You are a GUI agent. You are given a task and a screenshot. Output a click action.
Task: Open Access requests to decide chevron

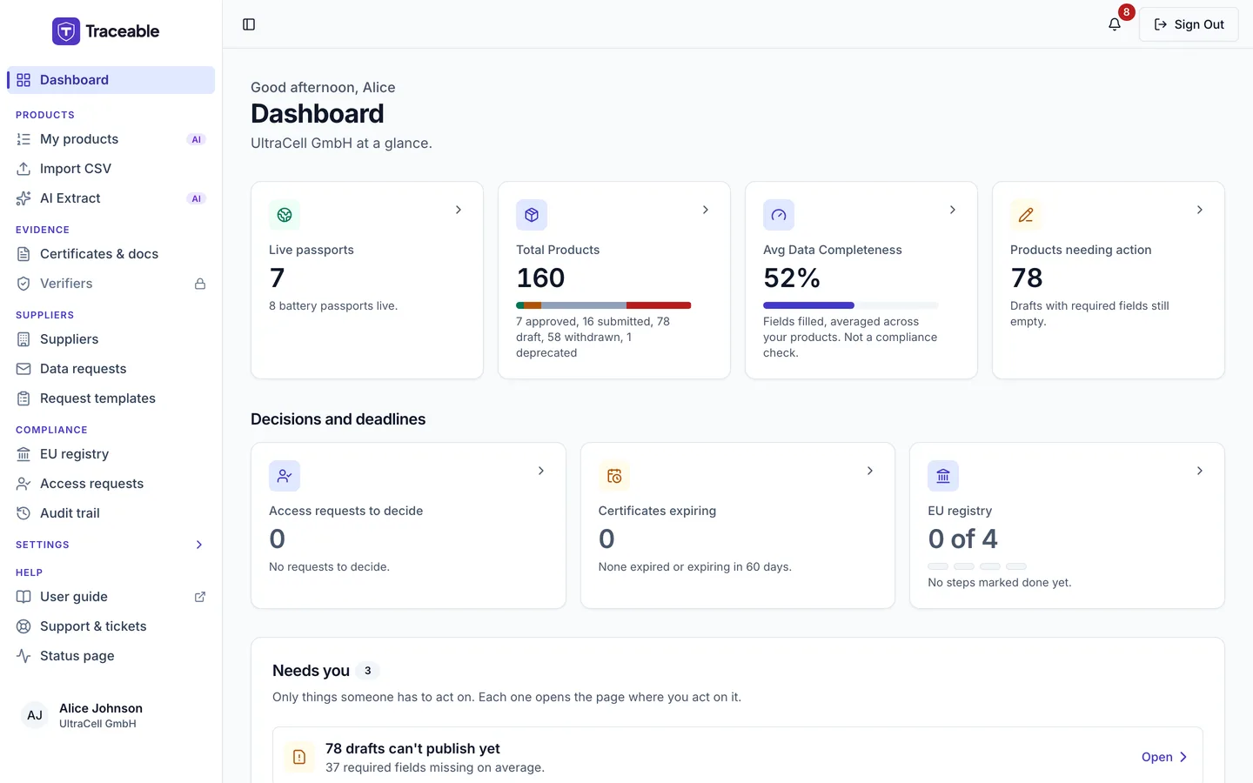click(541, 471)
